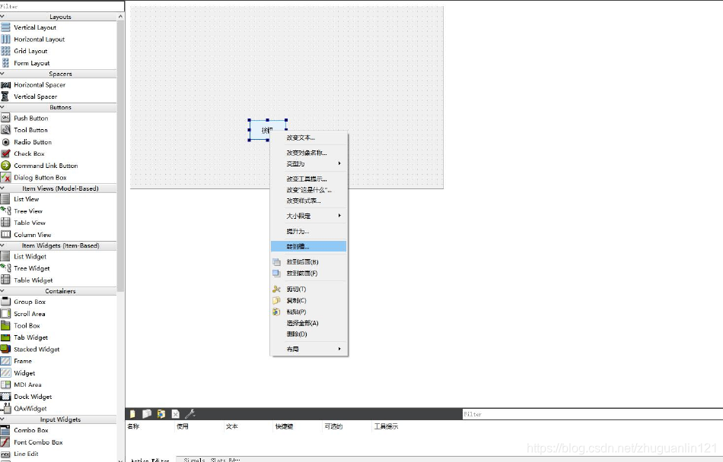Viewport: 723px width, 462px height.
Task: Choose 改变样式表... from context menu
Action: (x=308, y=201)
